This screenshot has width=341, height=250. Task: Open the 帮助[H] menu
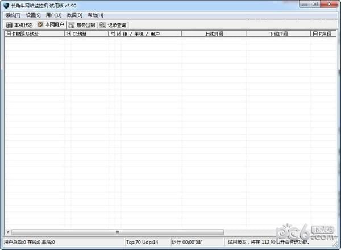point(95,15)
